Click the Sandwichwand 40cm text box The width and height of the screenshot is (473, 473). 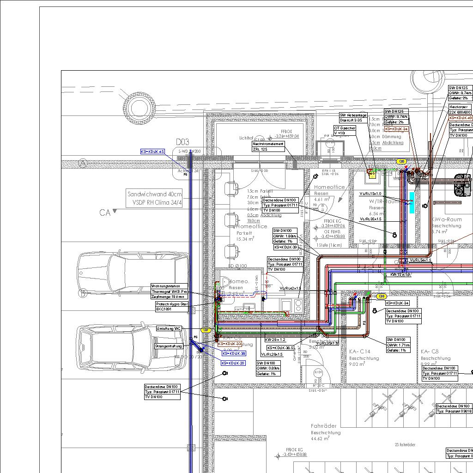pyautogui.click(x=155, y=199)
